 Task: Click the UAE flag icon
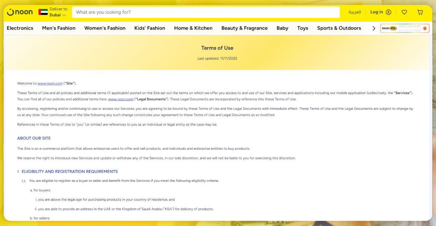(43, 12)
